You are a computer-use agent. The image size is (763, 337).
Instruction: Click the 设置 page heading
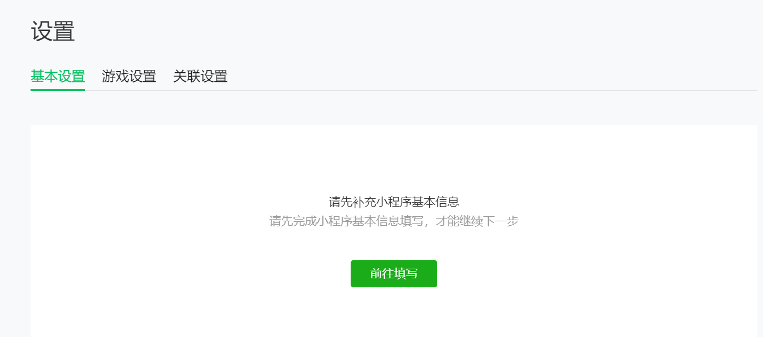(53, 31)
